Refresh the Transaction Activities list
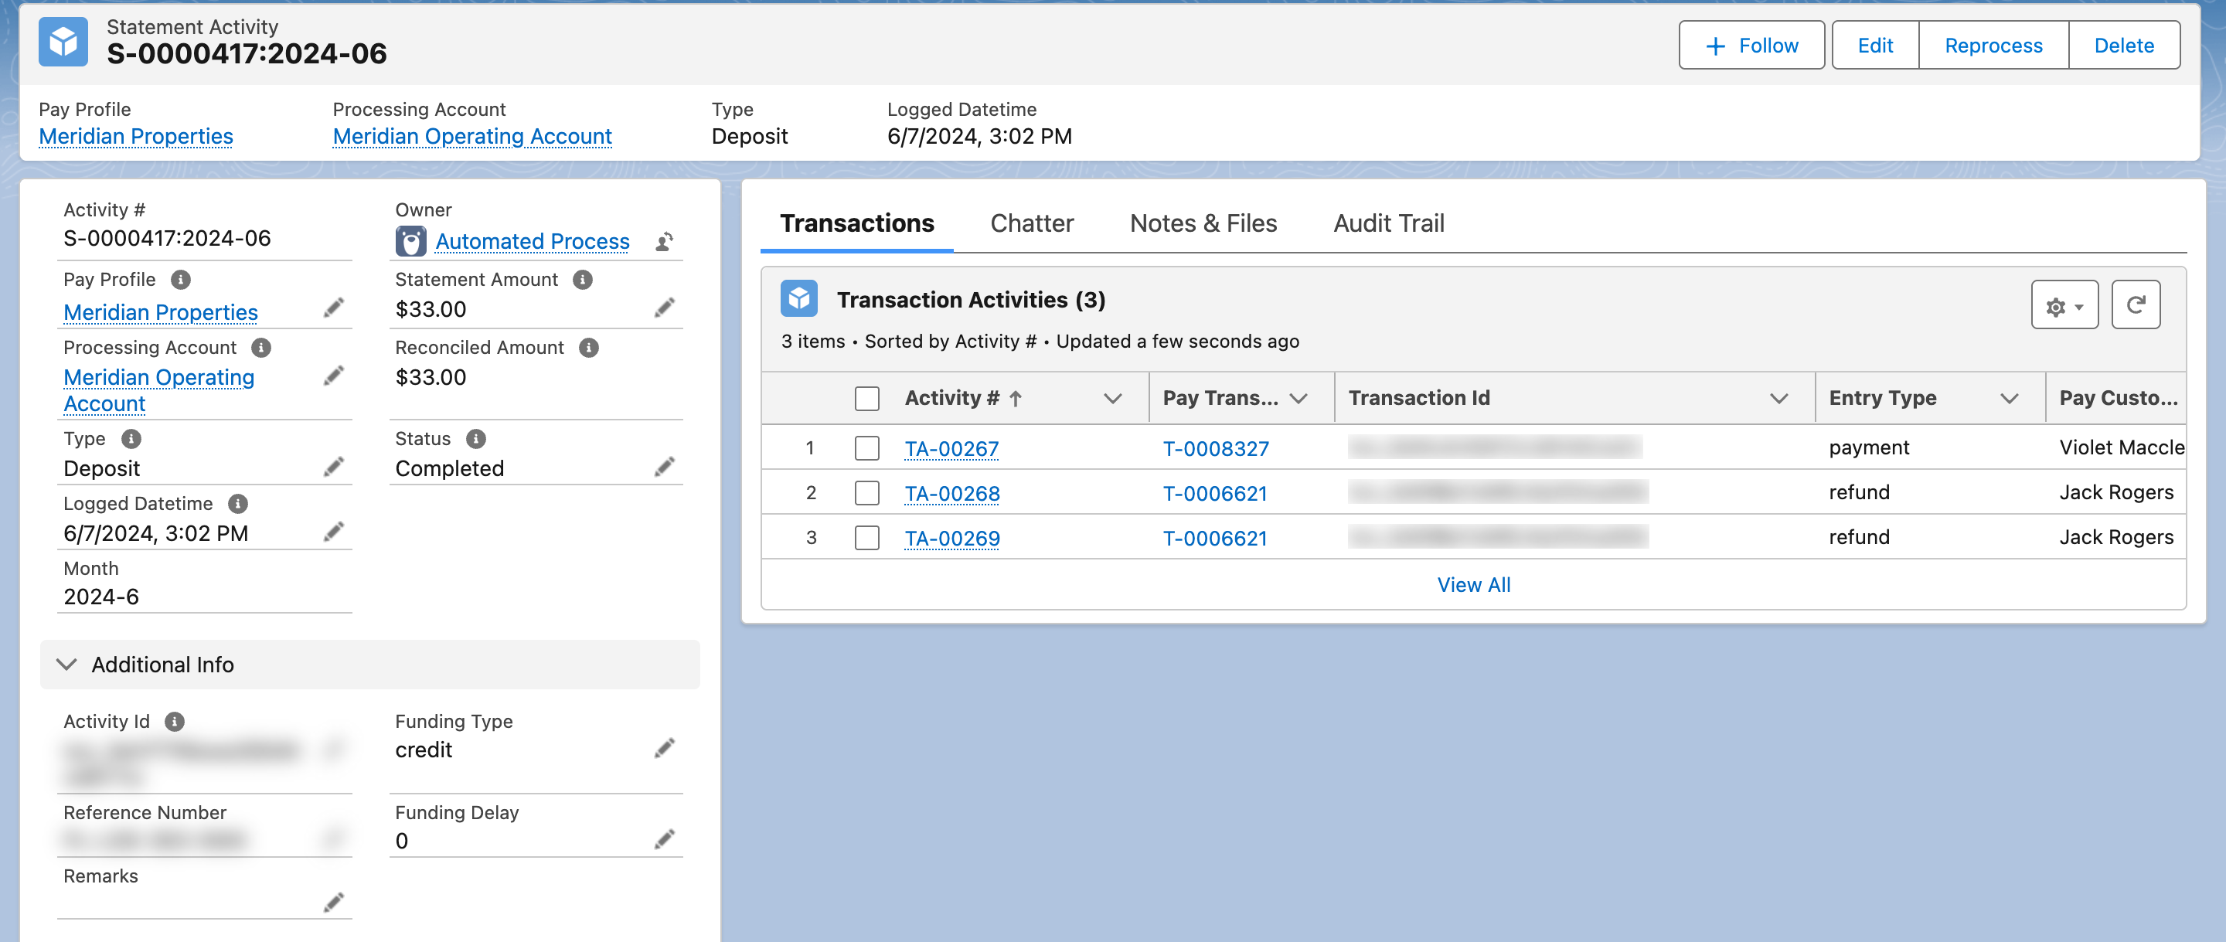Viewport: 2226px width, 942px height. point(2136,305)
